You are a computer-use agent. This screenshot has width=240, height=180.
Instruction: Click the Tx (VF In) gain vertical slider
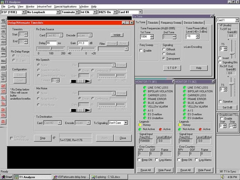(232, 49)
